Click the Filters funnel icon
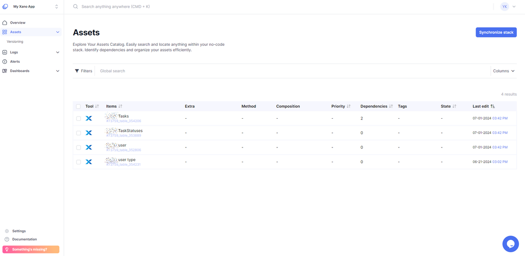This screenshot has width=525, height=256. click(x=77, y=71)
